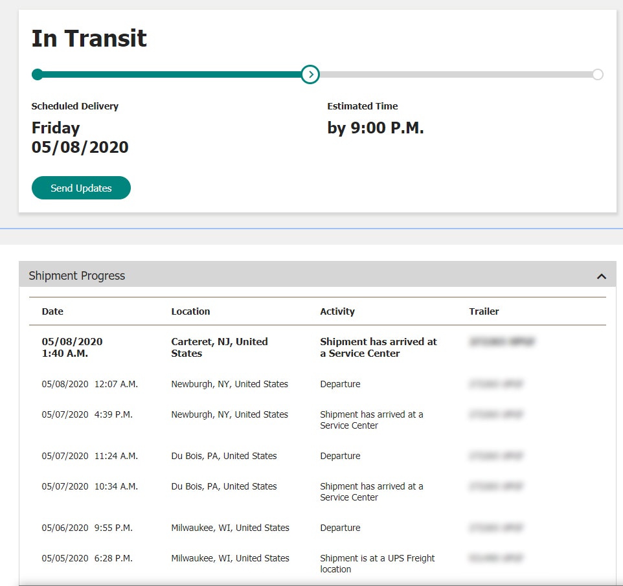Screen dimensions: 623x586
Task: Click the 12:07 A.M. Newburgh Departure activity
Action: (340, 384)
